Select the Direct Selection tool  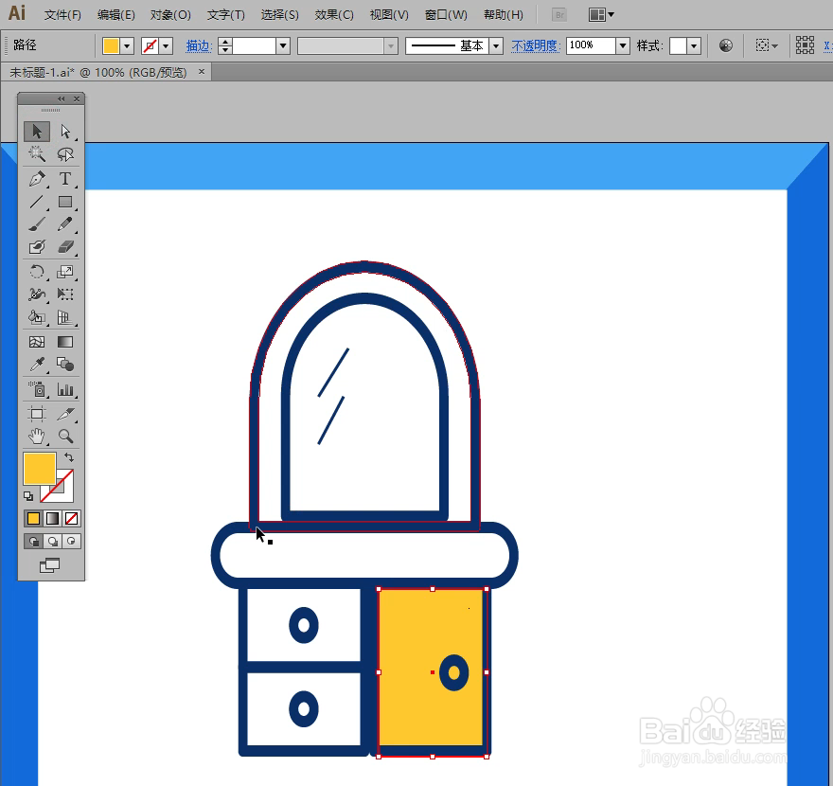click(x=65, y=131)
